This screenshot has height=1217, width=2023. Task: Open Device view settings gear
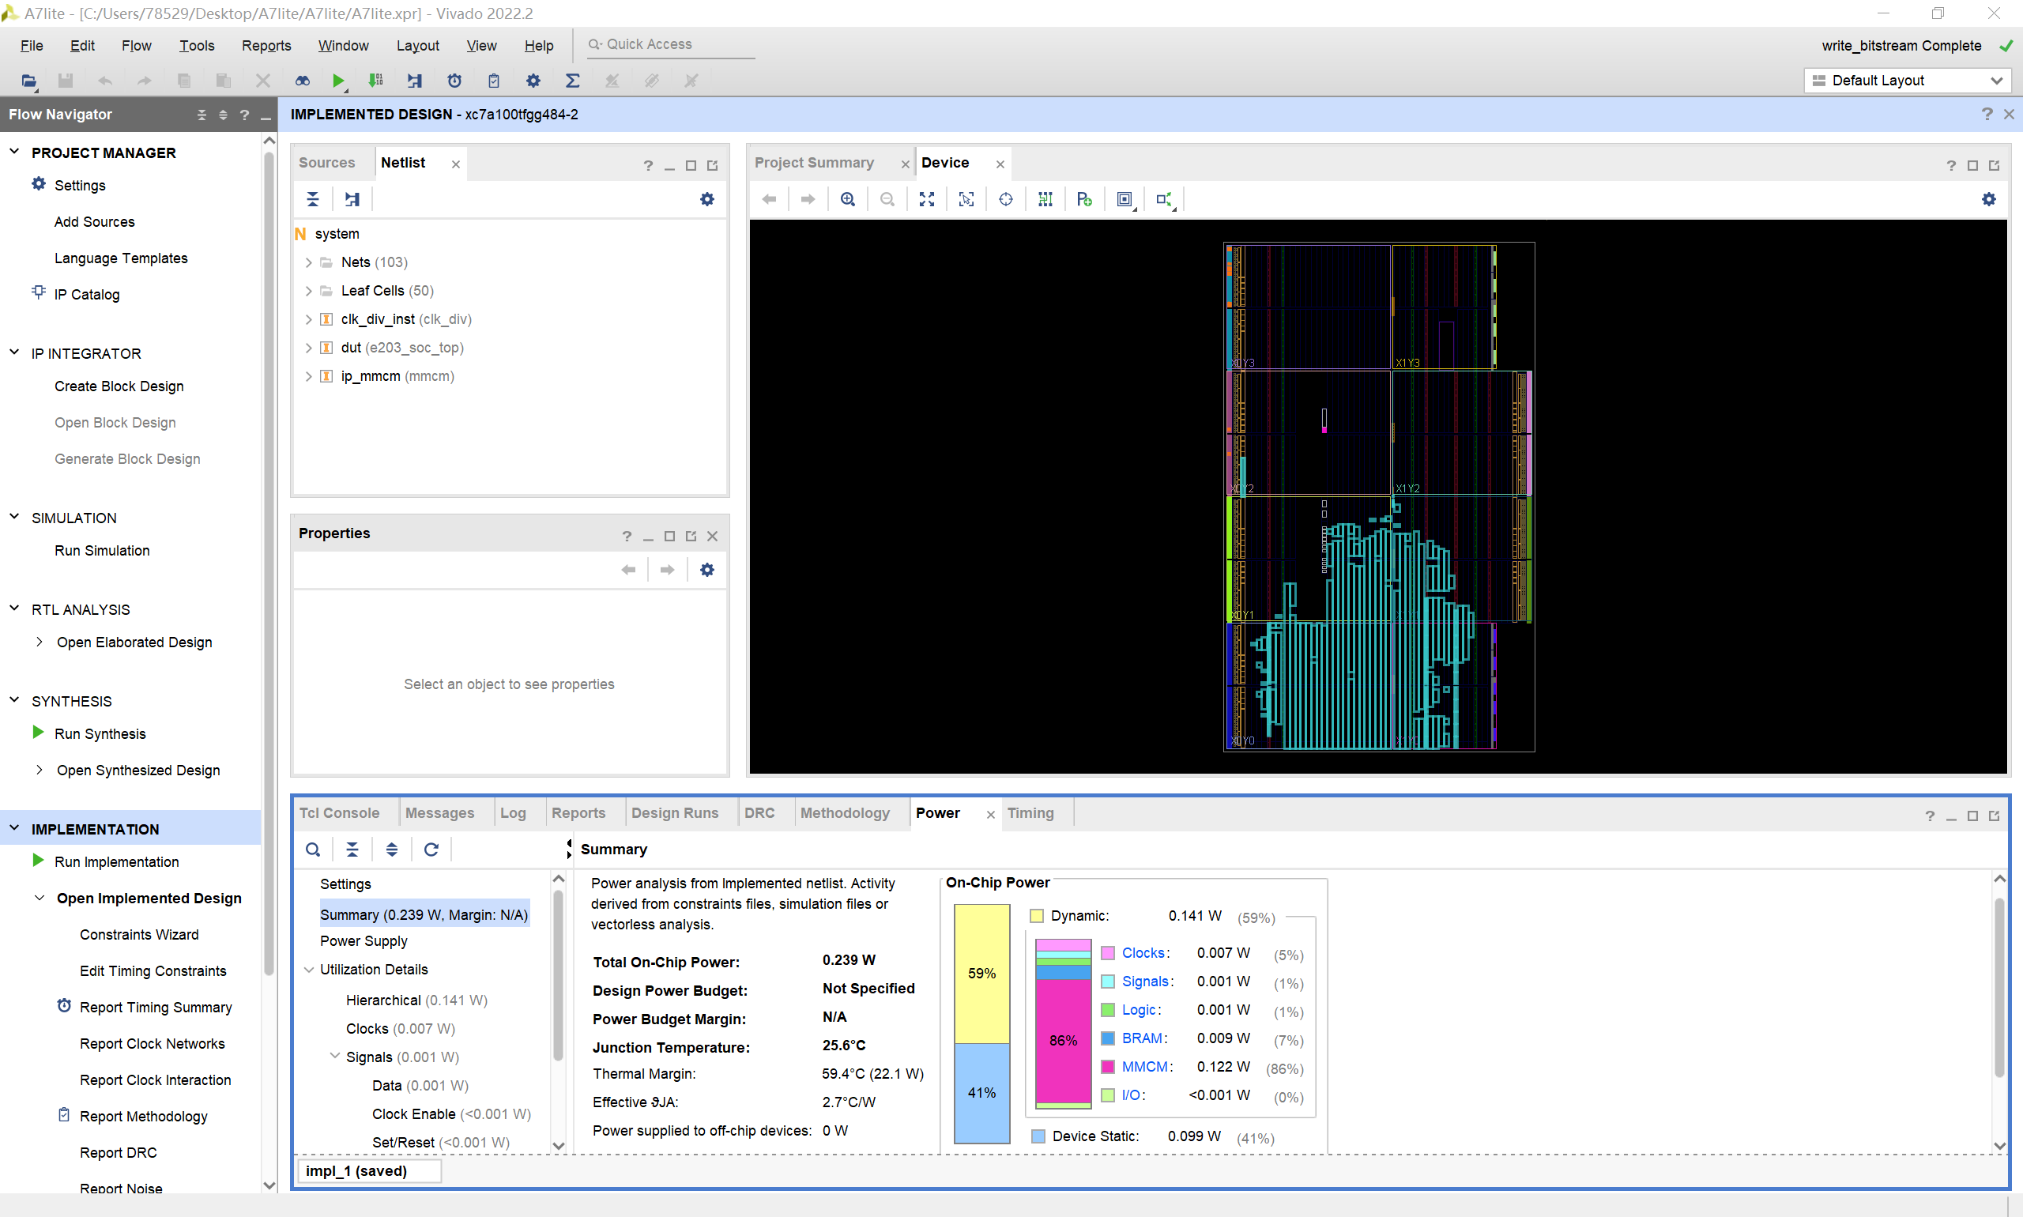pyautogui.click(x=1988, y=199)
